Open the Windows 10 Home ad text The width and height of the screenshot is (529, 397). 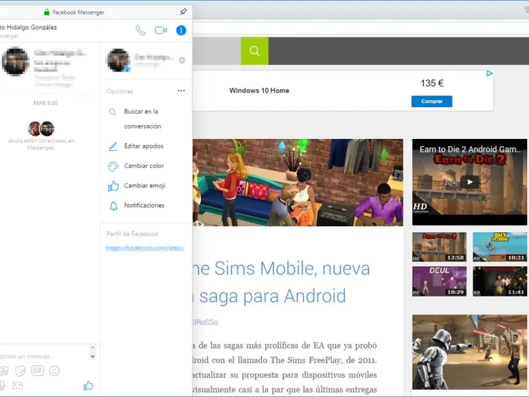(x=259, y=91)
